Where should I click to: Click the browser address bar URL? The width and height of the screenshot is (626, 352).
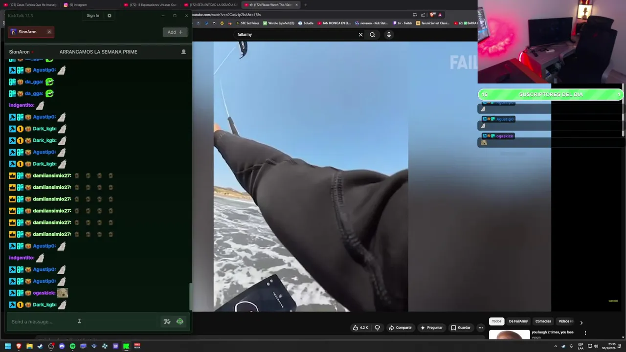click(x=226, y=15)
